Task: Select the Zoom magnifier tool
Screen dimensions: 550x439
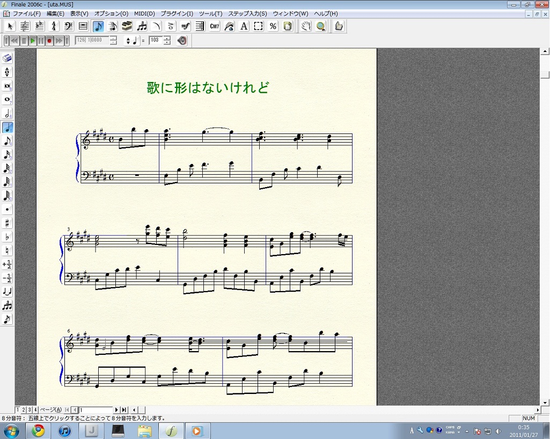Action: (321, 26)
